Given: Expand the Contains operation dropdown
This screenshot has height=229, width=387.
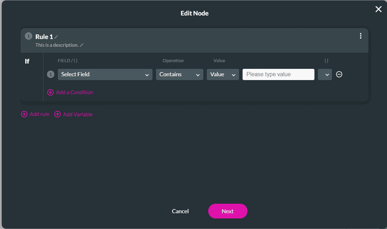Looking at the screenshot, I should (x=179, y=74).
